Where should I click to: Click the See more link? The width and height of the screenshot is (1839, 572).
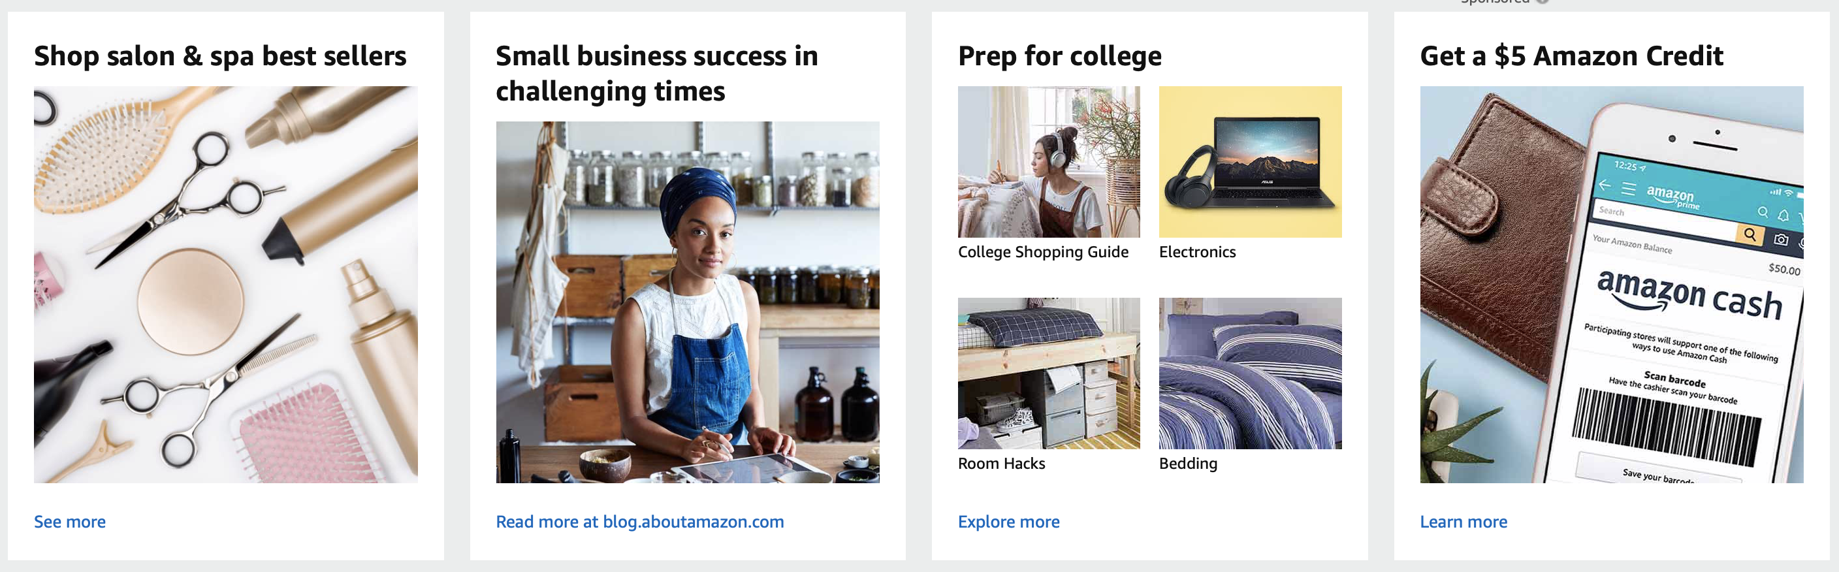coord(70,521)
